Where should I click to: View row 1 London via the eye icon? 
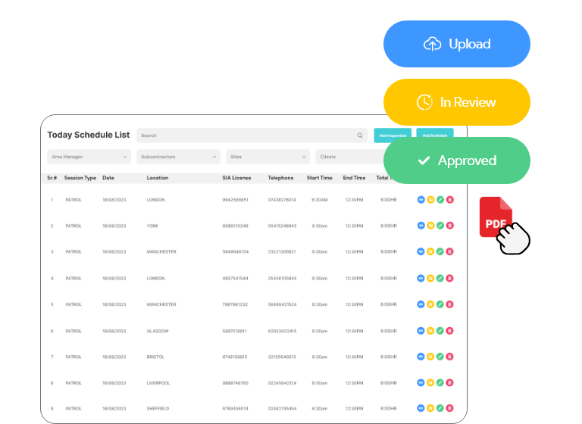421,200
